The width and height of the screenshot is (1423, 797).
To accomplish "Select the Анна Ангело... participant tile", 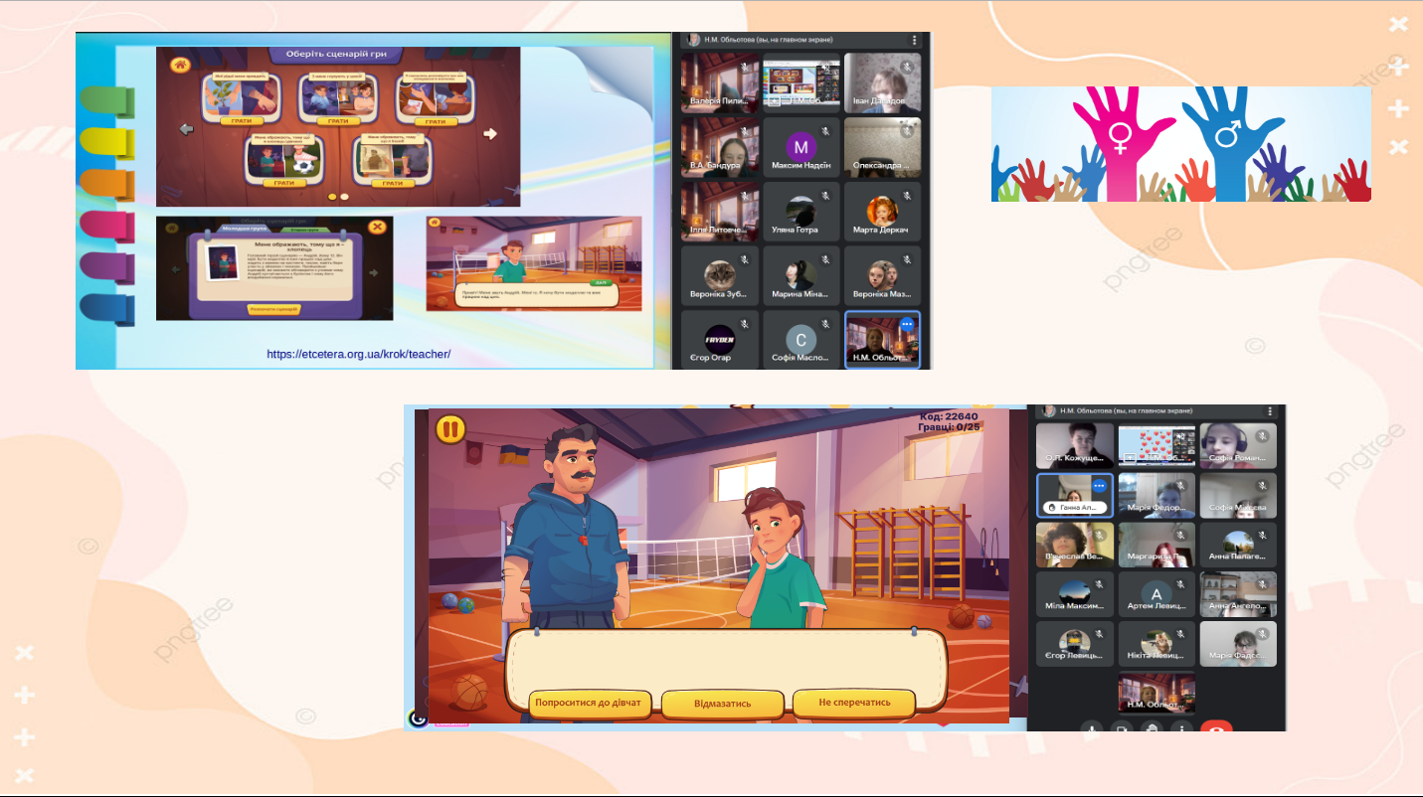I will click(x=1238, y=594).
